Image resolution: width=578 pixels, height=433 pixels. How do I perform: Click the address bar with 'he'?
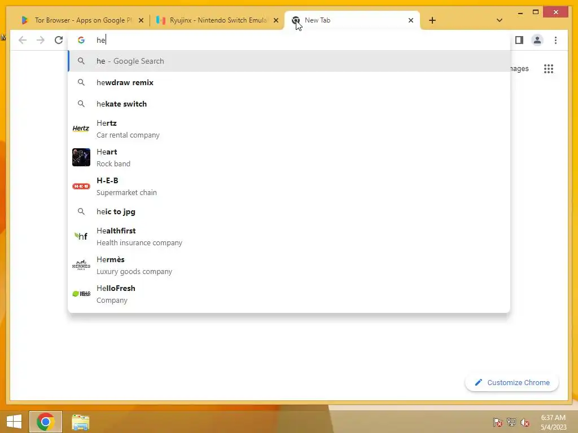click(289, 40)
